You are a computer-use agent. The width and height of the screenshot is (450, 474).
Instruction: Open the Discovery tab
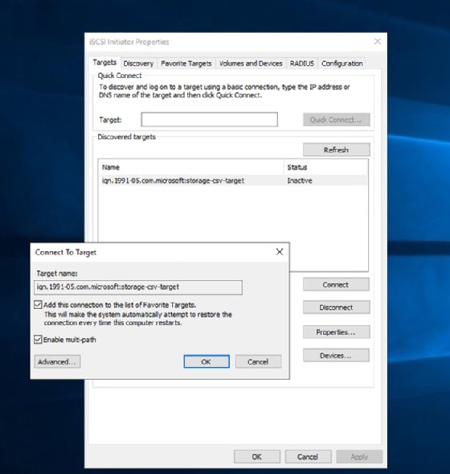point(138,64)
